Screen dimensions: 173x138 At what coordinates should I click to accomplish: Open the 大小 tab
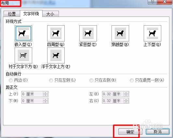pos(50,14)
